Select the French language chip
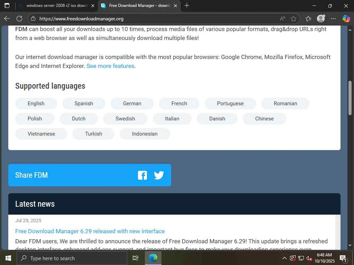The width and height of the screenshot is (354, 265). click(179, 104)
